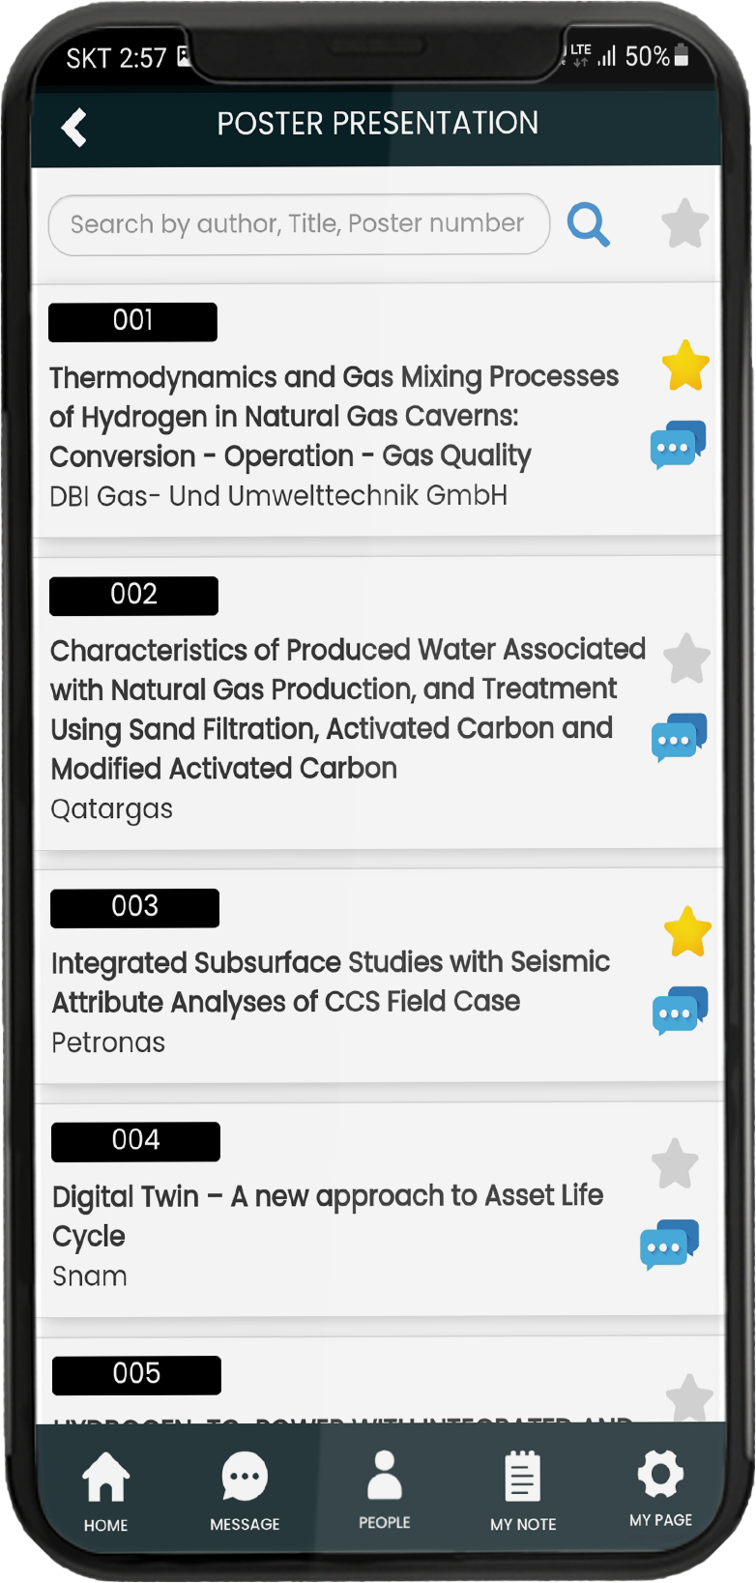The width and height of the screenshot is (756, 1583).
Task: Open the Integrated Subsurface Studies poster title
Action: 331,982
